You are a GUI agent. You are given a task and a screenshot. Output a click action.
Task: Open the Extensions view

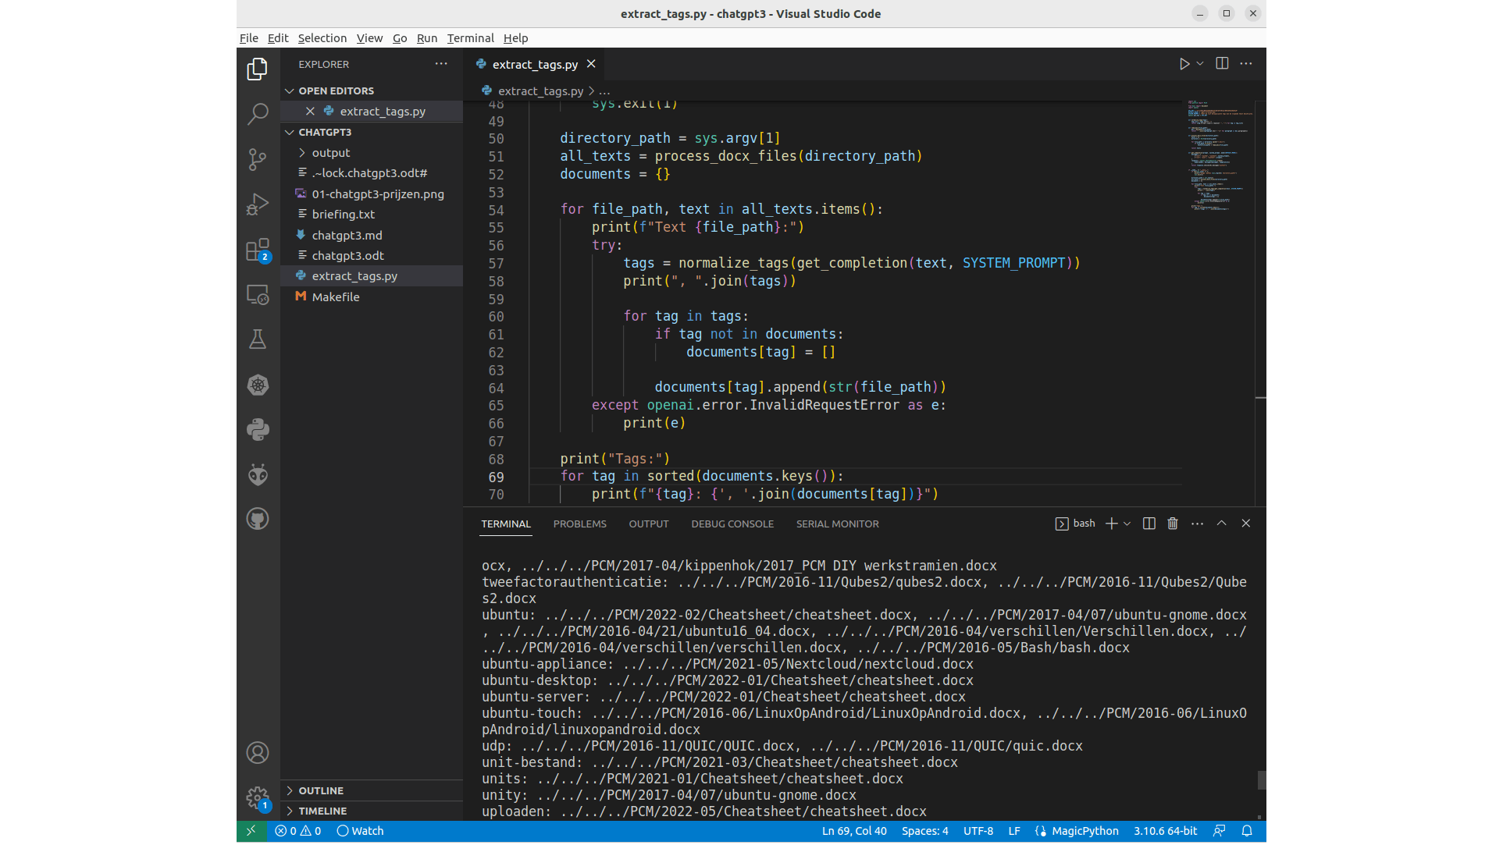[x=257, y=250]
